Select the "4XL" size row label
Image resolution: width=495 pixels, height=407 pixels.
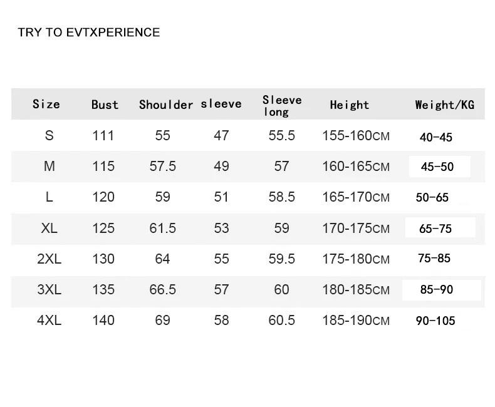coord(49,320)
